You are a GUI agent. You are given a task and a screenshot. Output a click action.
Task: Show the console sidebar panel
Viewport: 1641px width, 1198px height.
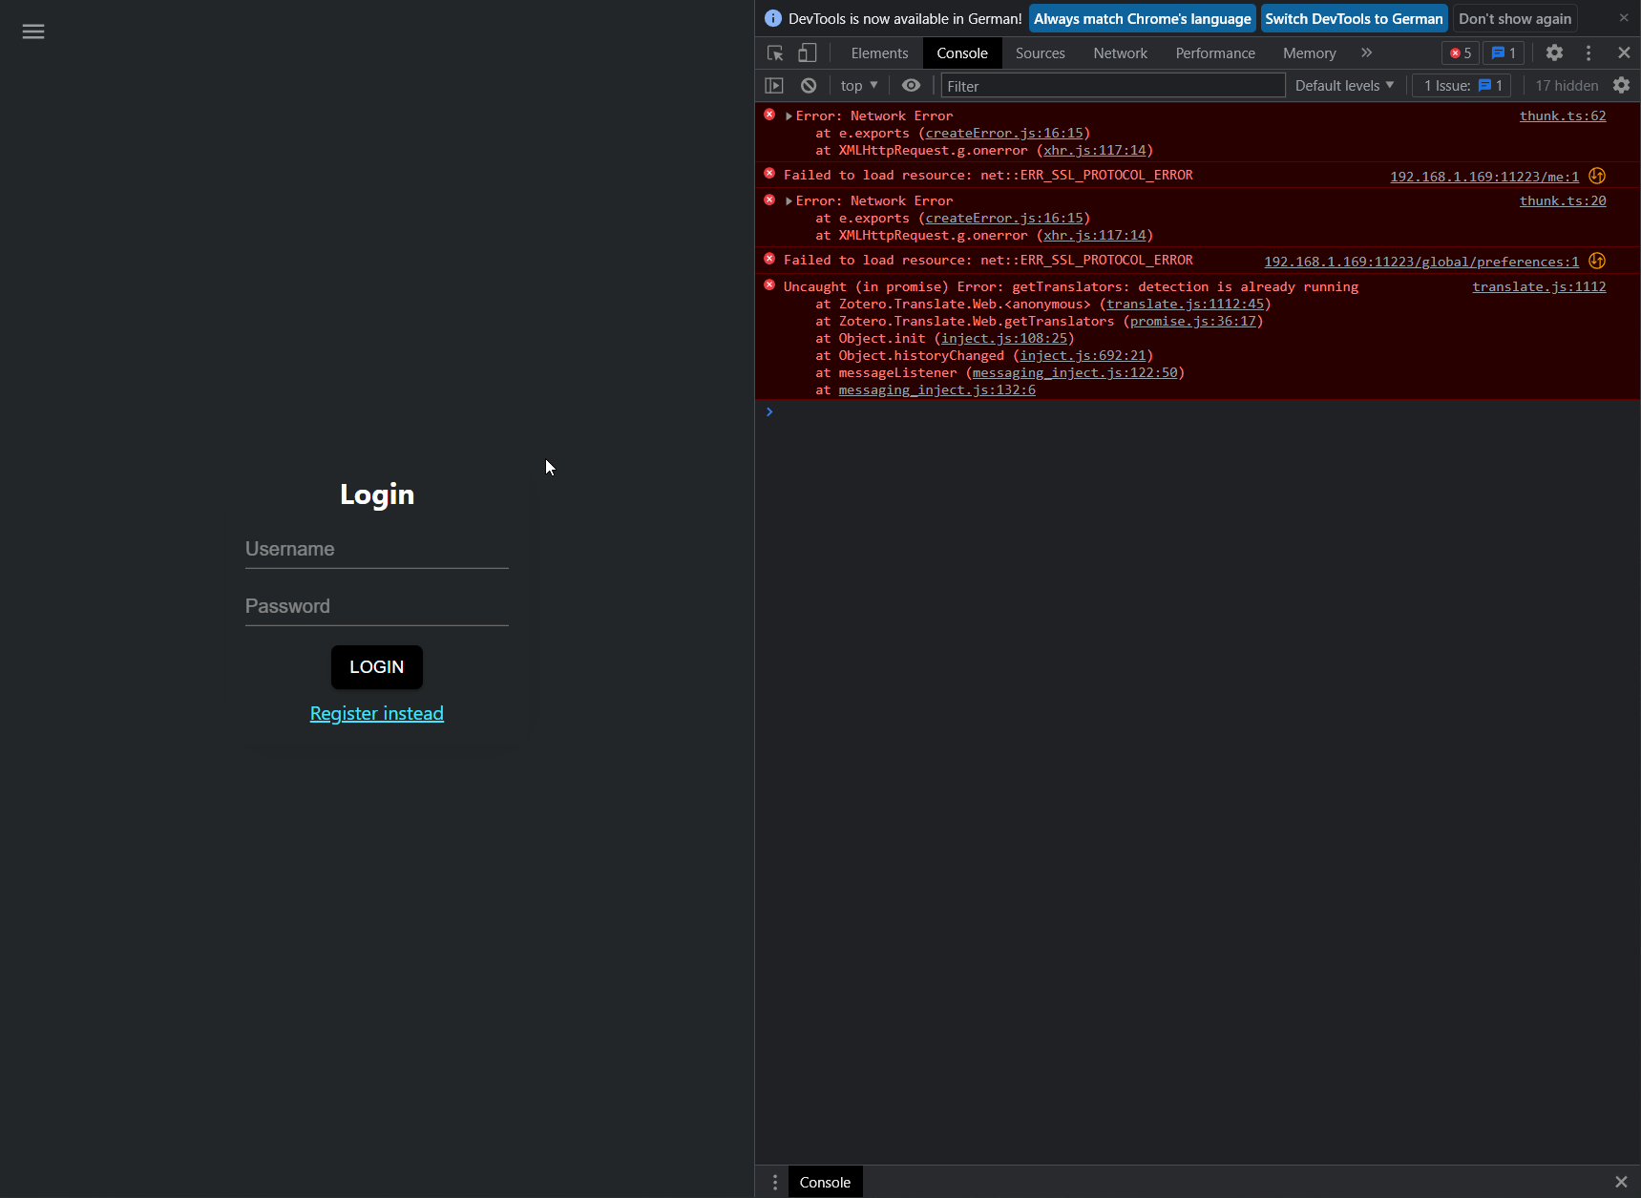pyautogui.click(x=774, y=85)
